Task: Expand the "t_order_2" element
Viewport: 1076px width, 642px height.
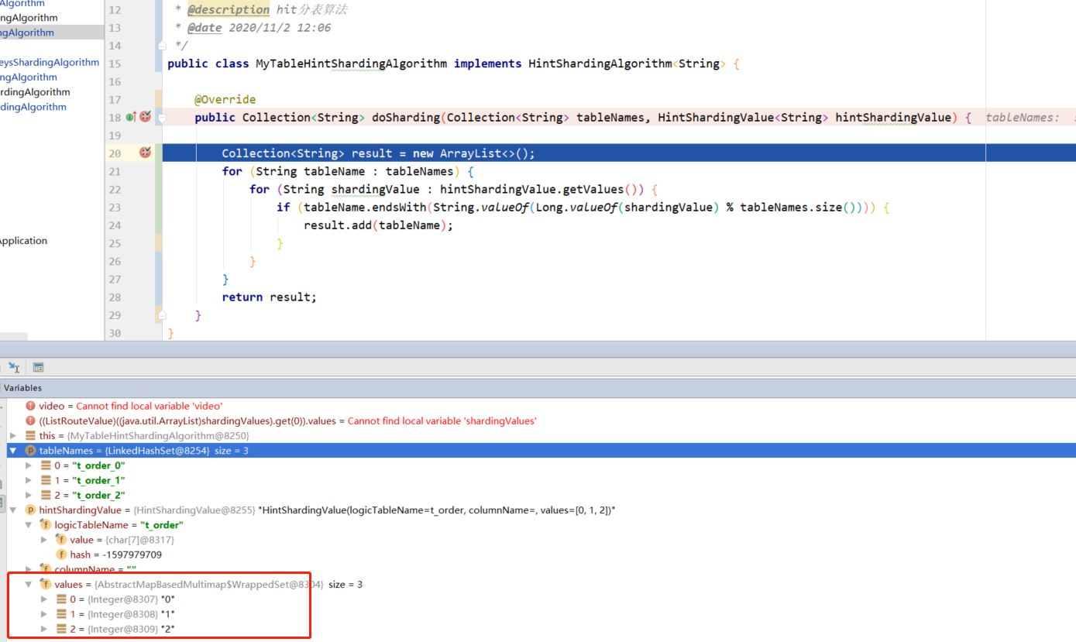Action: 29,495
